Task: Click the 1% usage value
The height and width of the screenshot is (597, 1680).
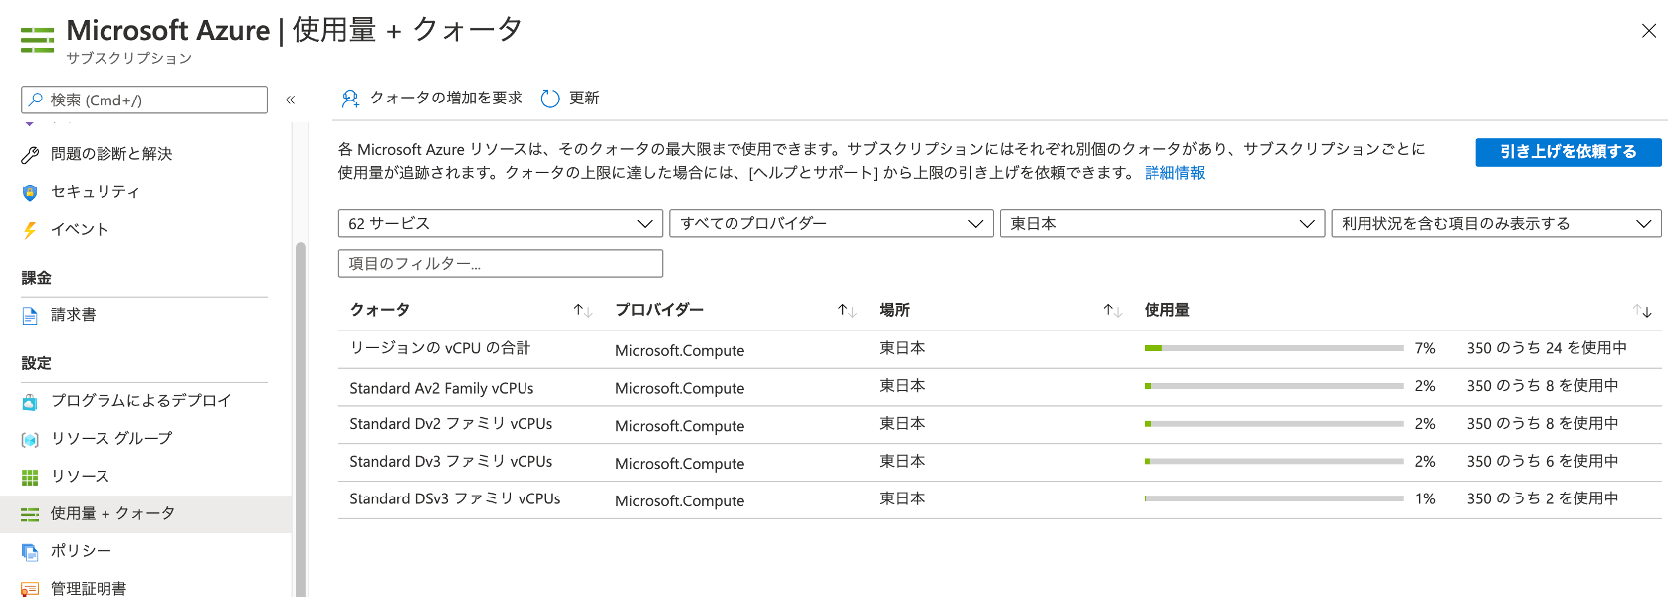Action: (1425, 498)
